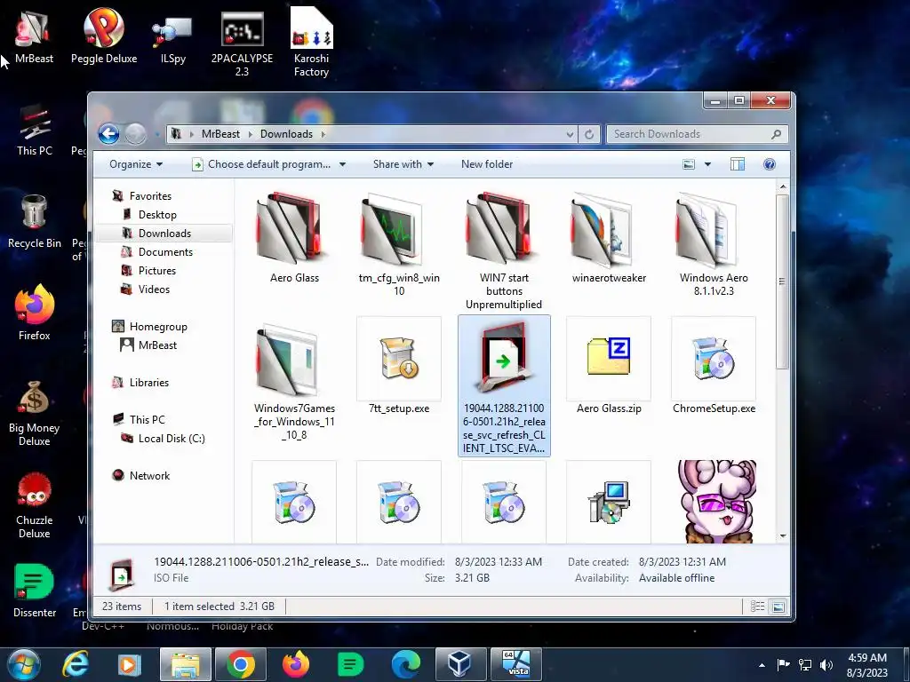Viewport: 910px width, 682px height.
Task: Open the ILSpy desktop shortcut
Action: (173, 41)
